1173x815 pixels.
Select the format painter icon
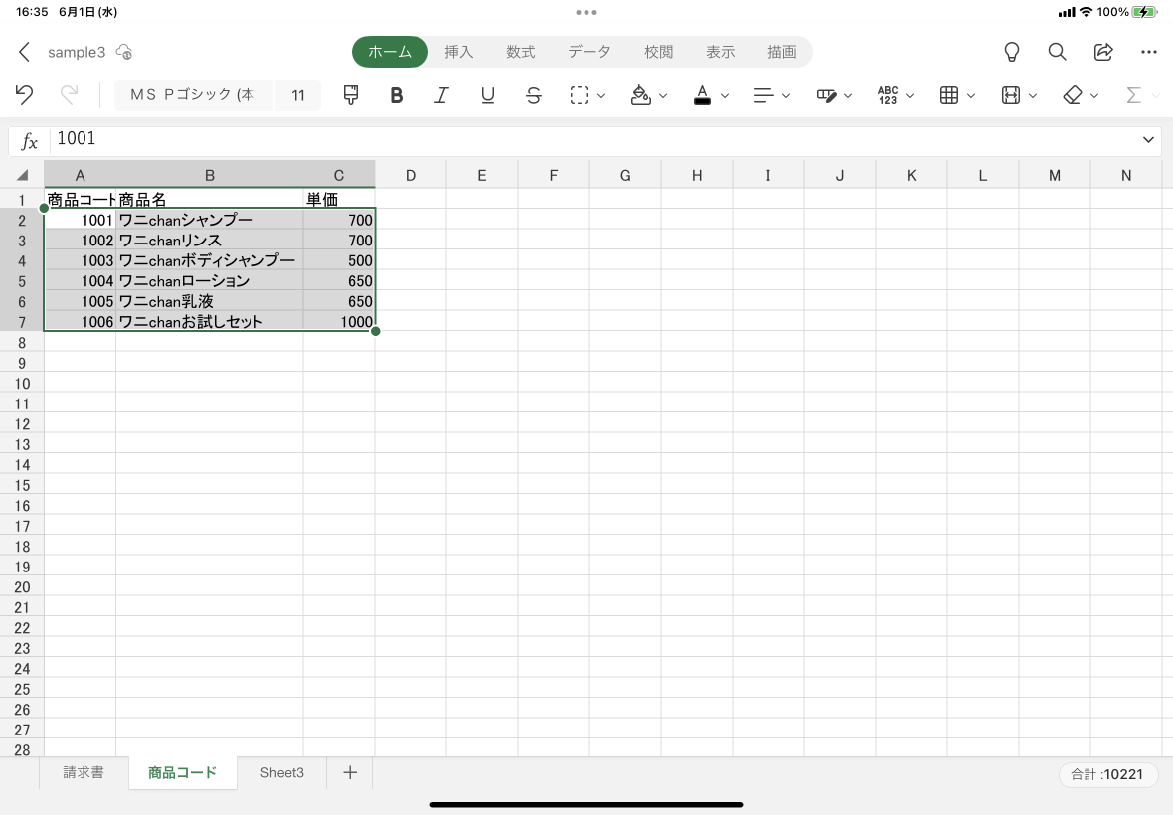[350, 95]
